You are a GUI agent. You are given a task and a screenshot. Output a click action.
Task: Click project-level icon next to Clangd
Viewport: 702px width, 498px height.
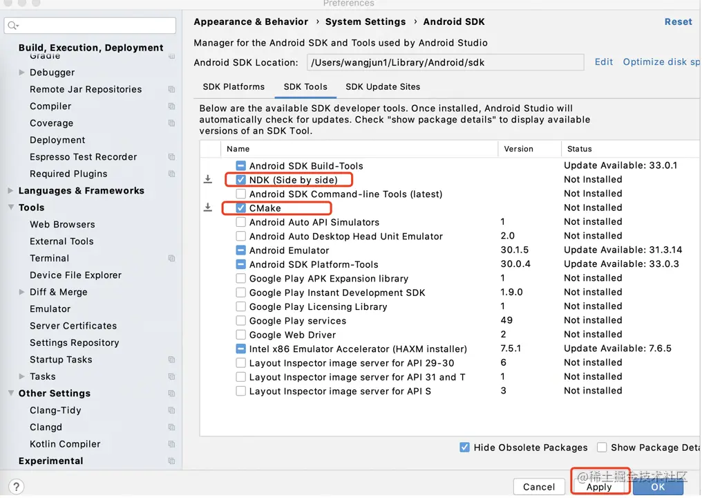(171, 427)
